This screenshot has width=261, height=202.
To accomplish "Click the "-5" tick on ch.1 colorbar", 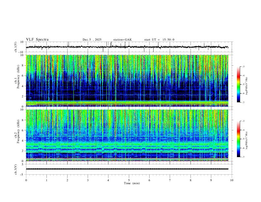I will (x=243, y=84).
